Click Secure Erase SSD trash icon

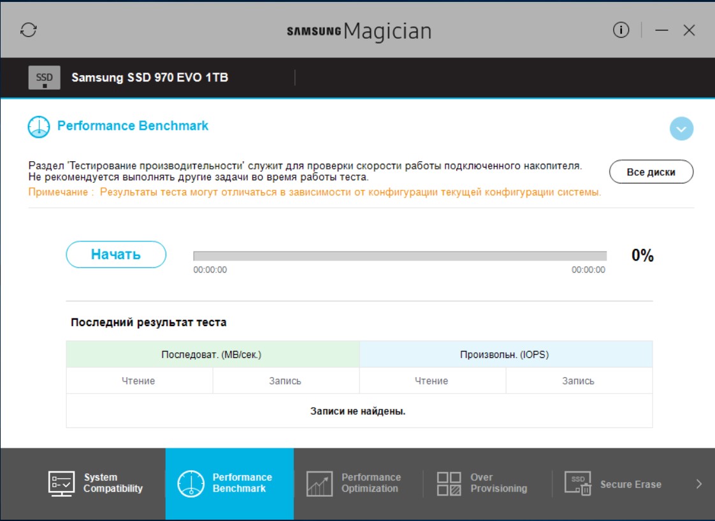pos(578,483)
